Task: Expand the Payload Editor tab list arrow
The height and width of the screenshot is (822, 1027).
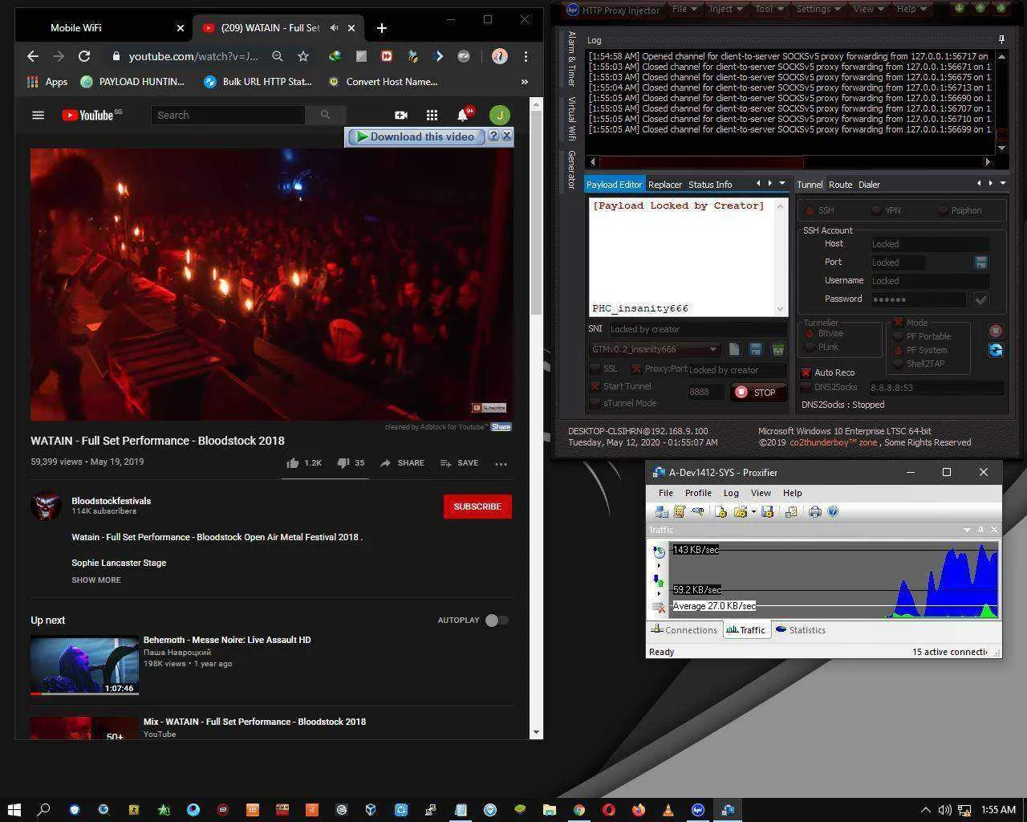Action: pos(782,184)
